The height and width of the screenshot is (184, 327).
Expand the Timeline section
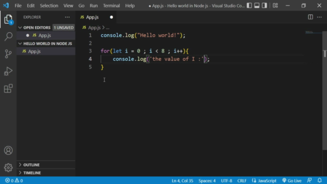pyautogui.click(x=20, y=173)
